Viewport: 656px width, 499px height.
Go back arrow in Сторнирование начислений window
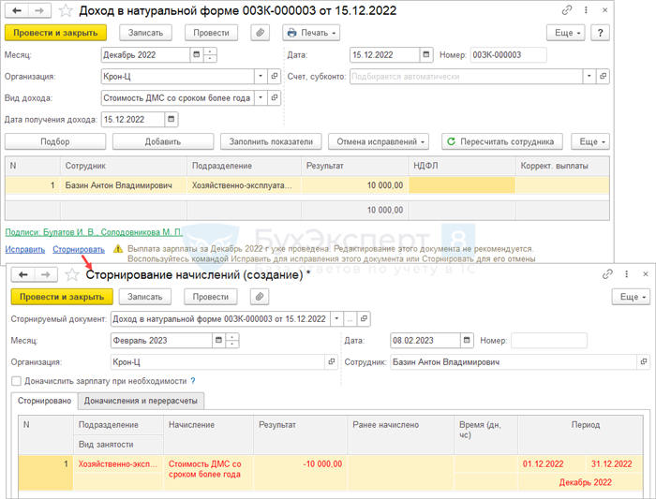pyautogui.click(x=23, y=275)
